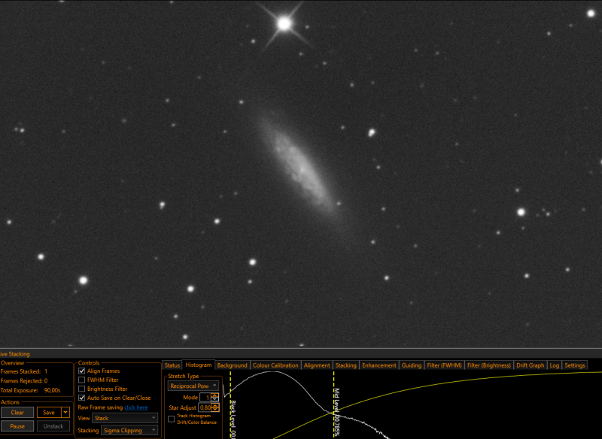Switch to the Status tab

[x=172, y=365]
